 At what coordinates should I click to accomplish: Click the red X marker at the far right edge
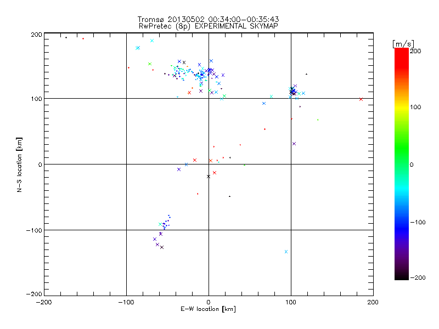coord(361,99)
